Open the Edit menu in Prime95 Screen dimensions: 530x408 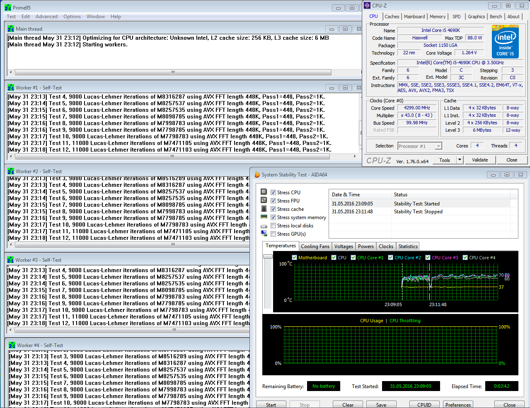pos(26,17)
